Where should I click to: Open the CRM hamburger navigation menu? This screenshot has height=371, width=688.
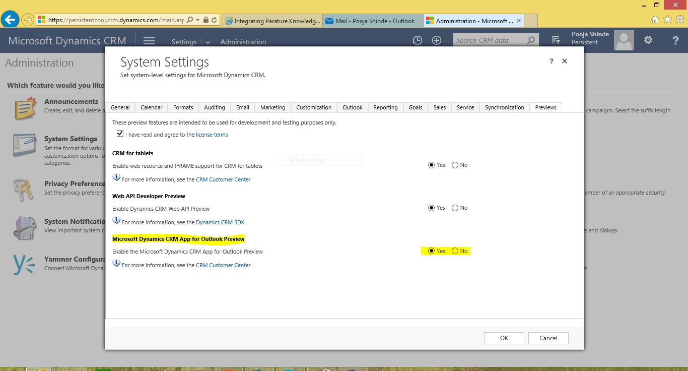click(x=149, y=41)
